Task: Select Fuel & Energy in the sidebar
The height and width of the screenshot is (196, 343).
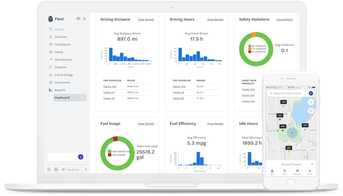Action: click(x=63, y=75)
